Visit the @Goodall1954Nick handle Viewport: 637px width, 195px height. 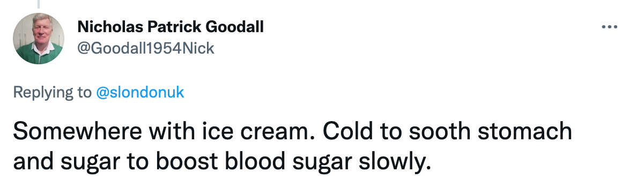145,48
